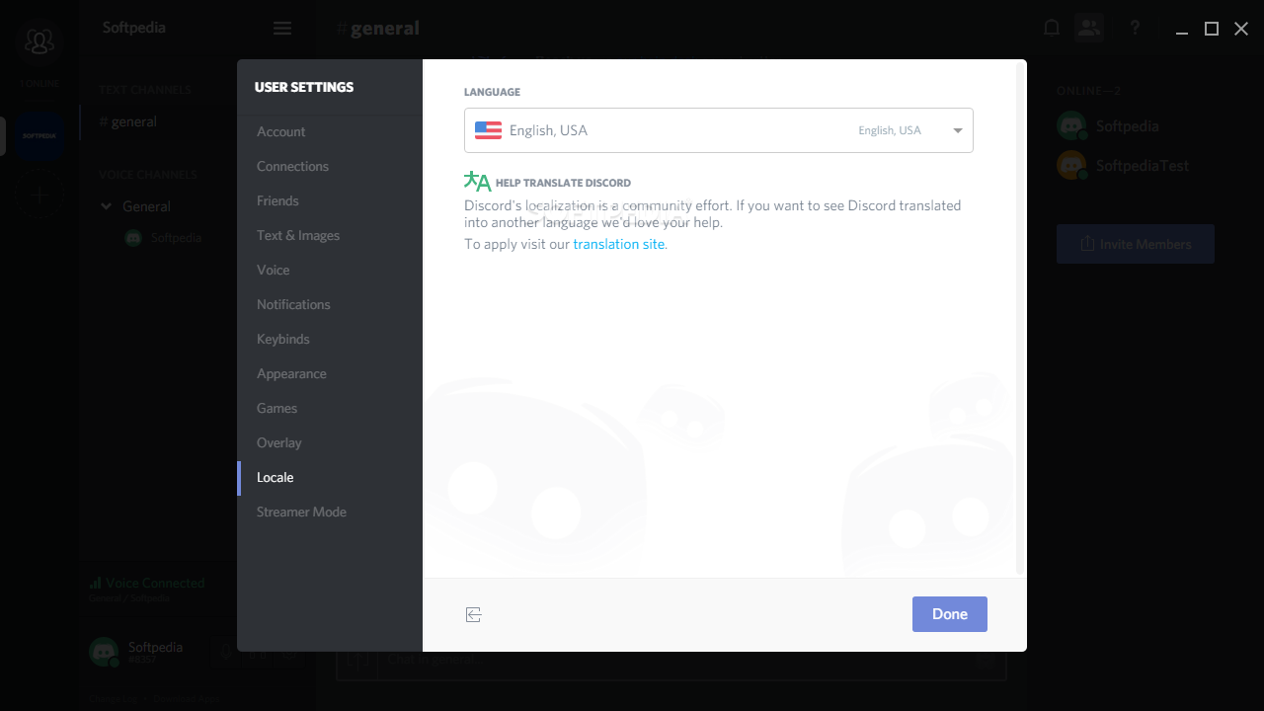This screenshot has height=711, width=1264.
Task: Open Account settings tab
Action: 330,131
